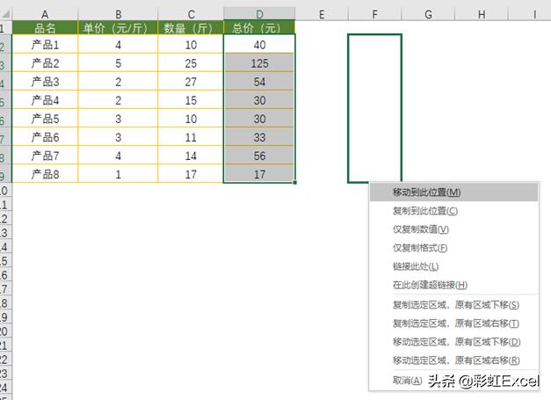Click quantity cell 15
This screenshot has height=400, width=551.
tap(191, 100)
